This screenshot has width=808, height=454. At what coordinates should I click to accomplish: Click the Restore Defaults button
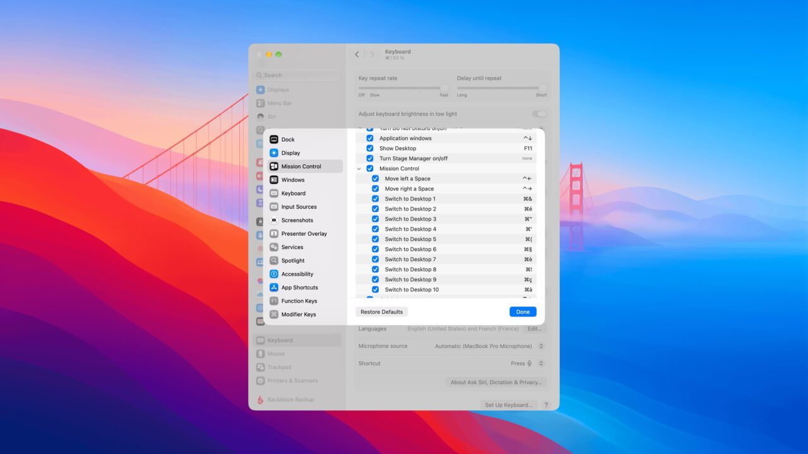click(382, 312)
